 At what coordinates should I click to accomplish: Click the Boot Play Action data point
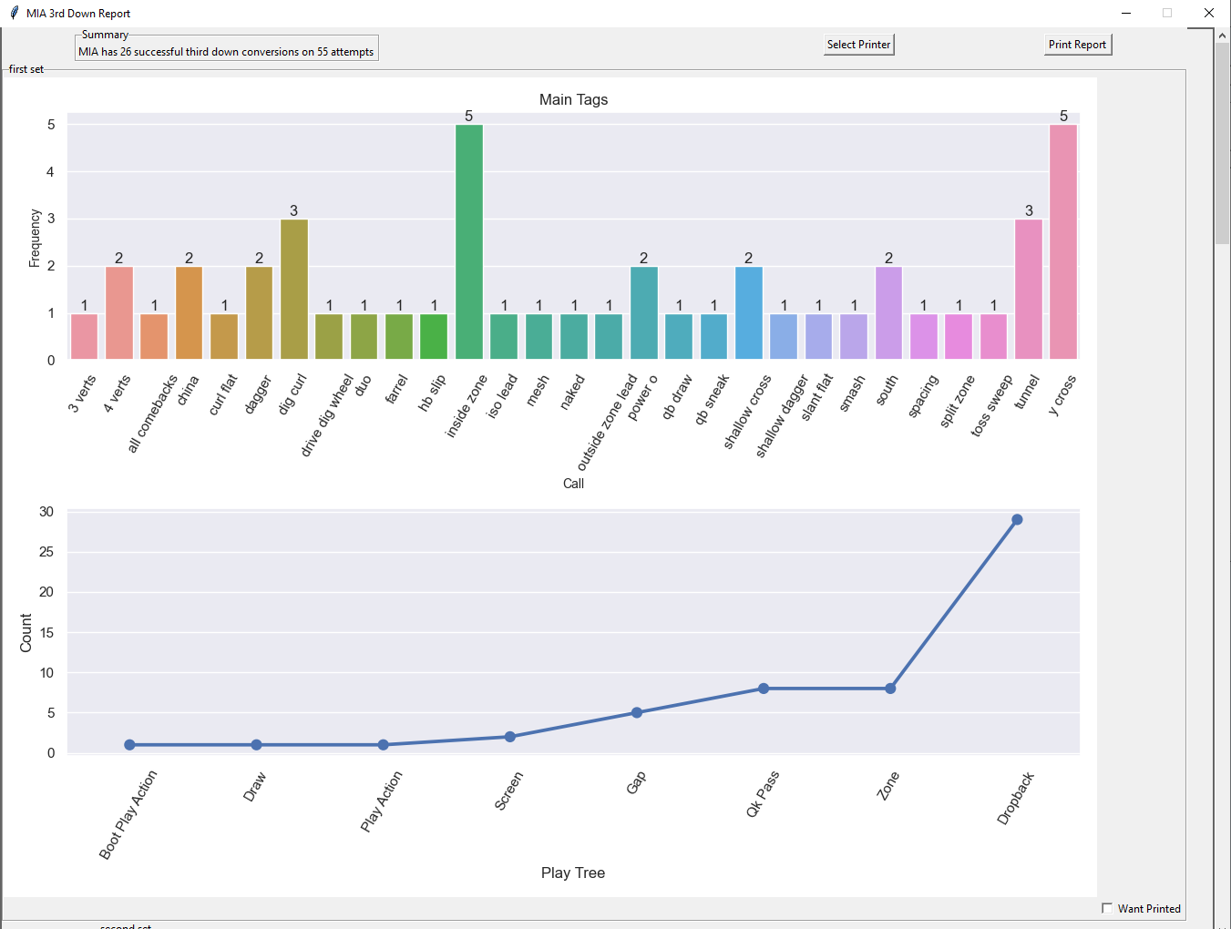coord(128,743)
